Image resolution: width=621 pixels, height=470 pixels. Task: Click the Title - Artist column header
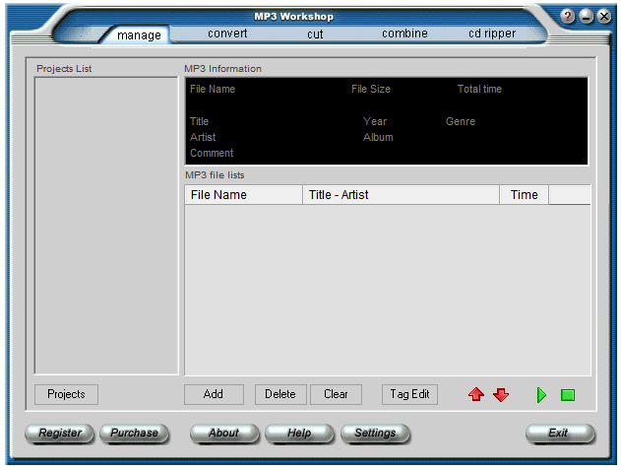click(x=401, y=195)
